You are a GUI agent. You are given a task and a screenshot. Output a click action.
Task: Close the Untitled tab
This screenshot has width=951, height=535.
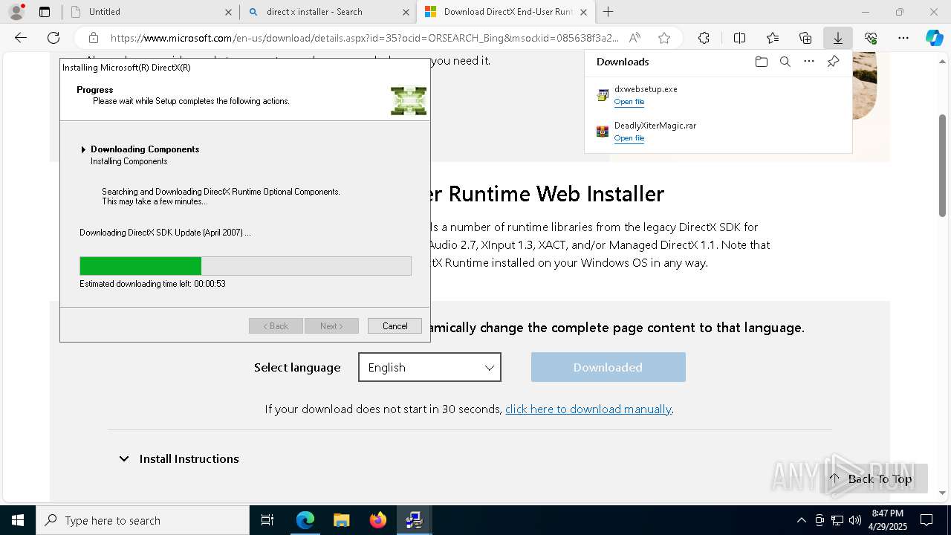tap(228, 12)
